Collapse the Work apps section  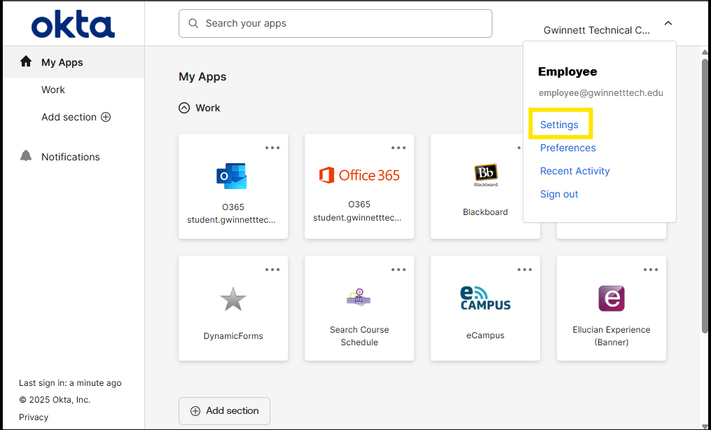click(182, 108)
